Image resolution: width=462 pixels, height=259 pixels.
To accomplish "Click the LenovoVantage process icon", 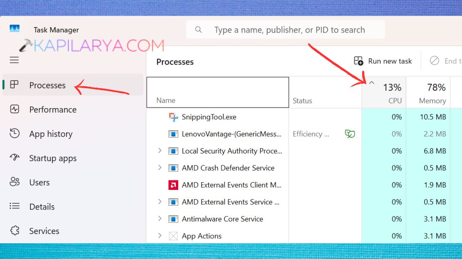I will point(173,134).
